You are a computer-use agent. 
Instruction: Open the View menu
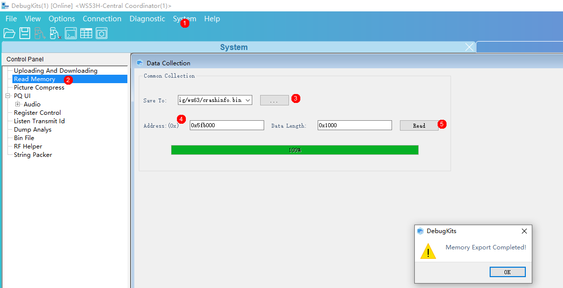[x=33, y=19]
